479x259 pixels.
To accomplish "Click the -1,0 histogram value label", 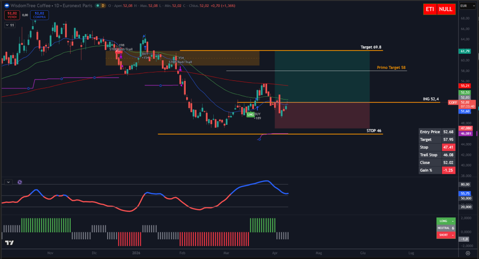I will pos(464,239).
